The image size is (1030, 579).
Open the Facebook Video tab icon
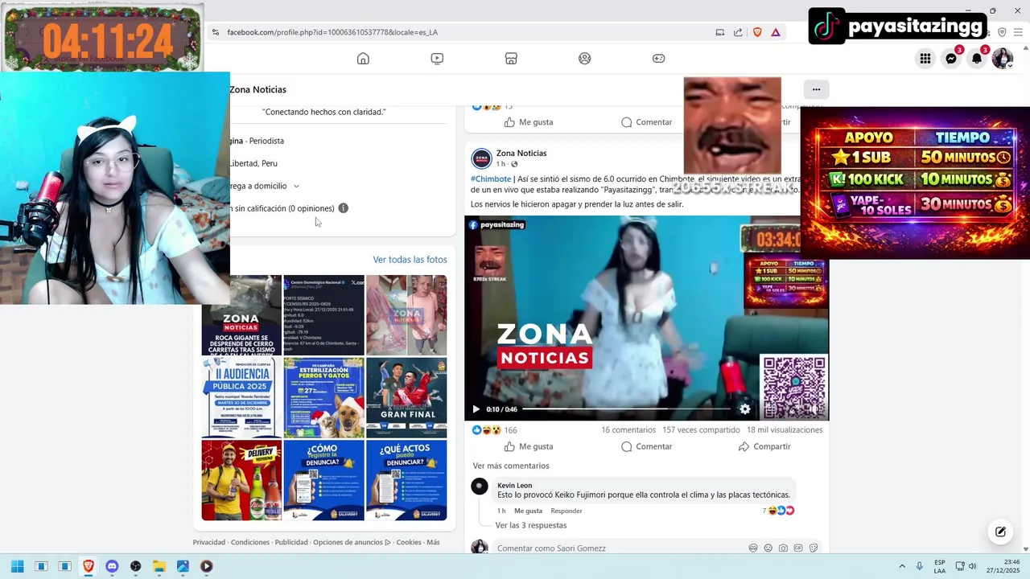click(x=437, y=58)
